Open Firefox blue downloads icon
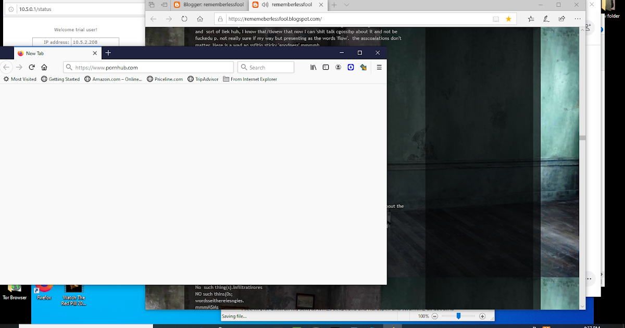The height and width of the screenshot is (328, 625). tap(351, 67)
